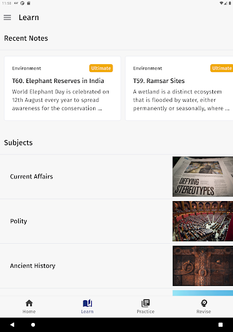Go to the Revise lightbulb icon
Screen dimensions: 233x332
204,303
